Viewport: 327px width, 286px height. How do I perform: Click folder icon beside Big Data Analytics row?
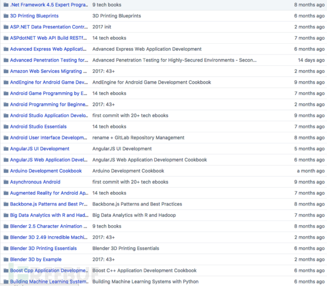pos(6,215)
